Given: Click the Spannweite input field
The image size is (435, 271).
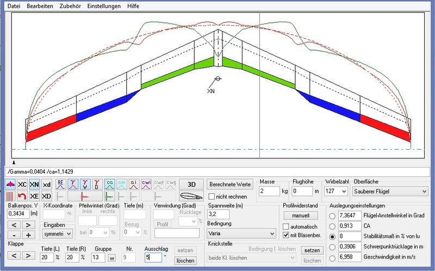Looking at the screenshot, I should 218,215.
